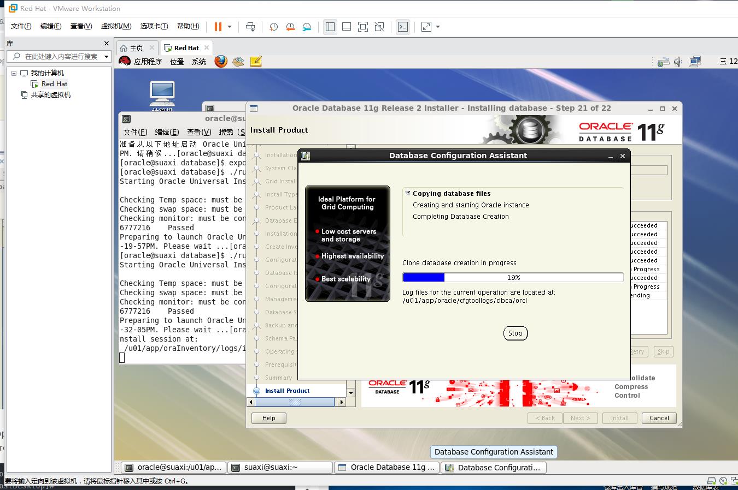Revert the VM to its previous snapshot
738x490 pixels.
tap(290, 27)
